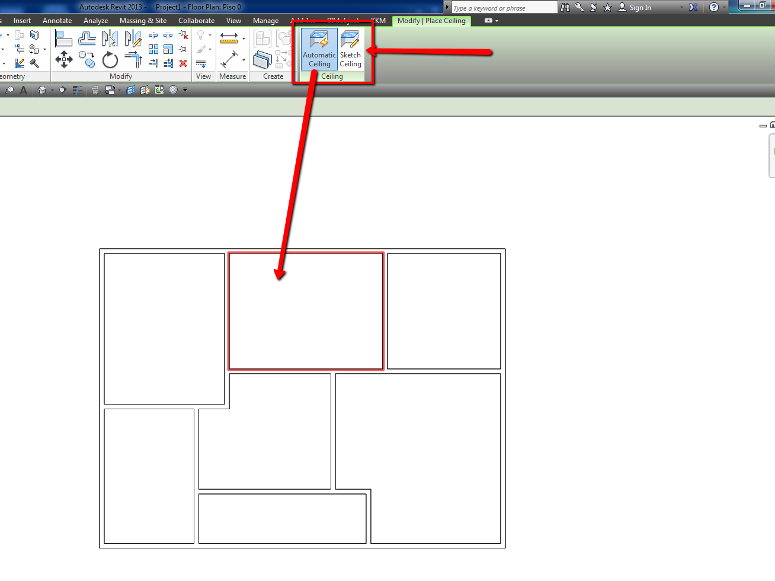Open the Override Graphics paintbrush dropdown
The image size is (775, 581).
(210, 49)
